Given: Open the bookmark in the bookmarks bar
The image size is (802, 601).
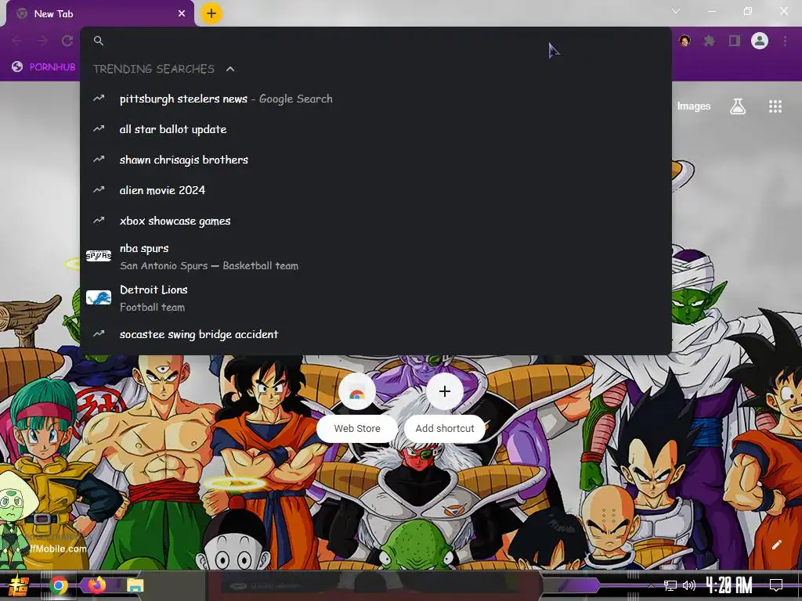Looking at the screenshot, I should tap(44, 67).
